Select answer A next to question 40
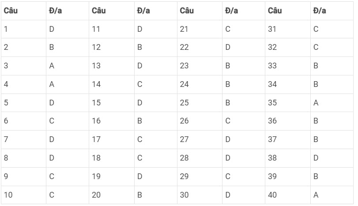 [332, 195]
